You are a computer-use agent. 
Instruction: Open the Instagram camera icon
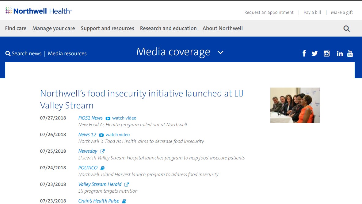click(x=326, y=54)
